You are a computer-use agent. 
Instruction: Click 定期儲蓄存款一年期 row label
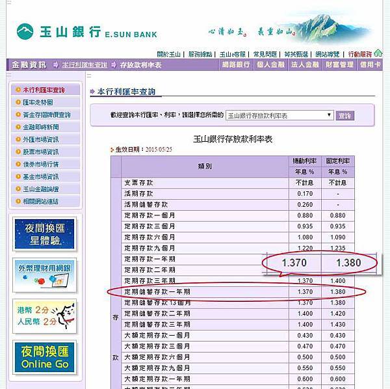click(x=157, y=291)
